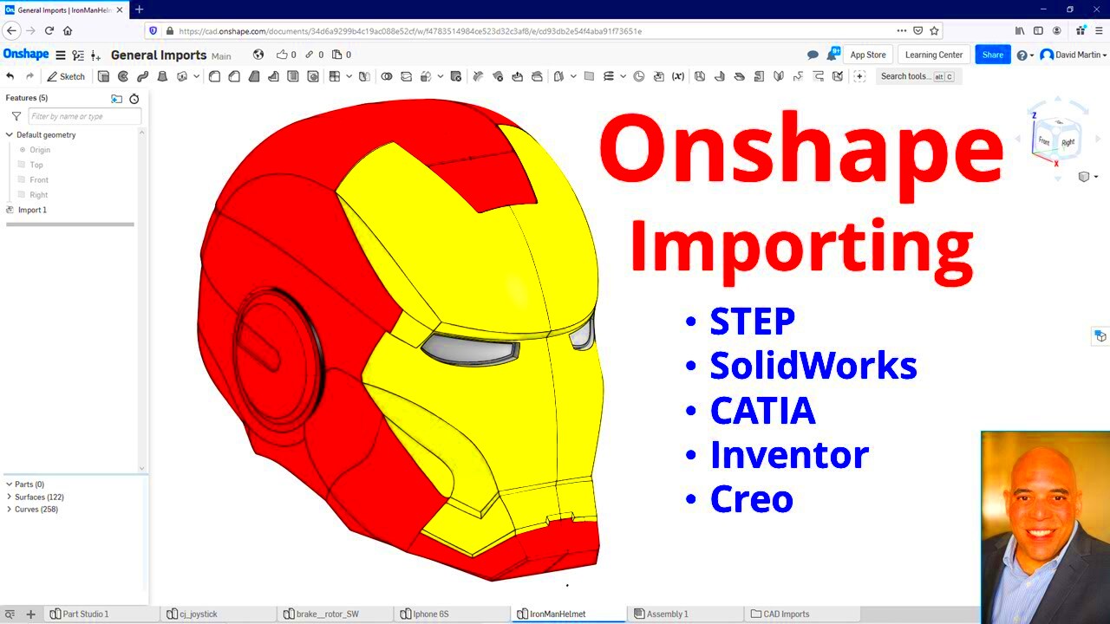
Task: Open the Help menu dropdown
Action: [x=1025, y=55]
